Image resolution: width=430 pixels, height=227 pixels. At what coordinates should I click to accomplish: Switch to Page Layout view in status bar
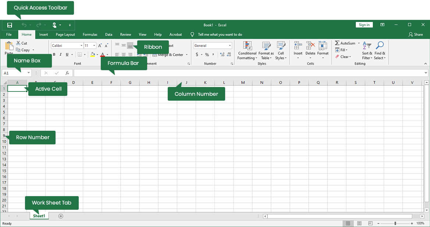(x=359, y=223)
